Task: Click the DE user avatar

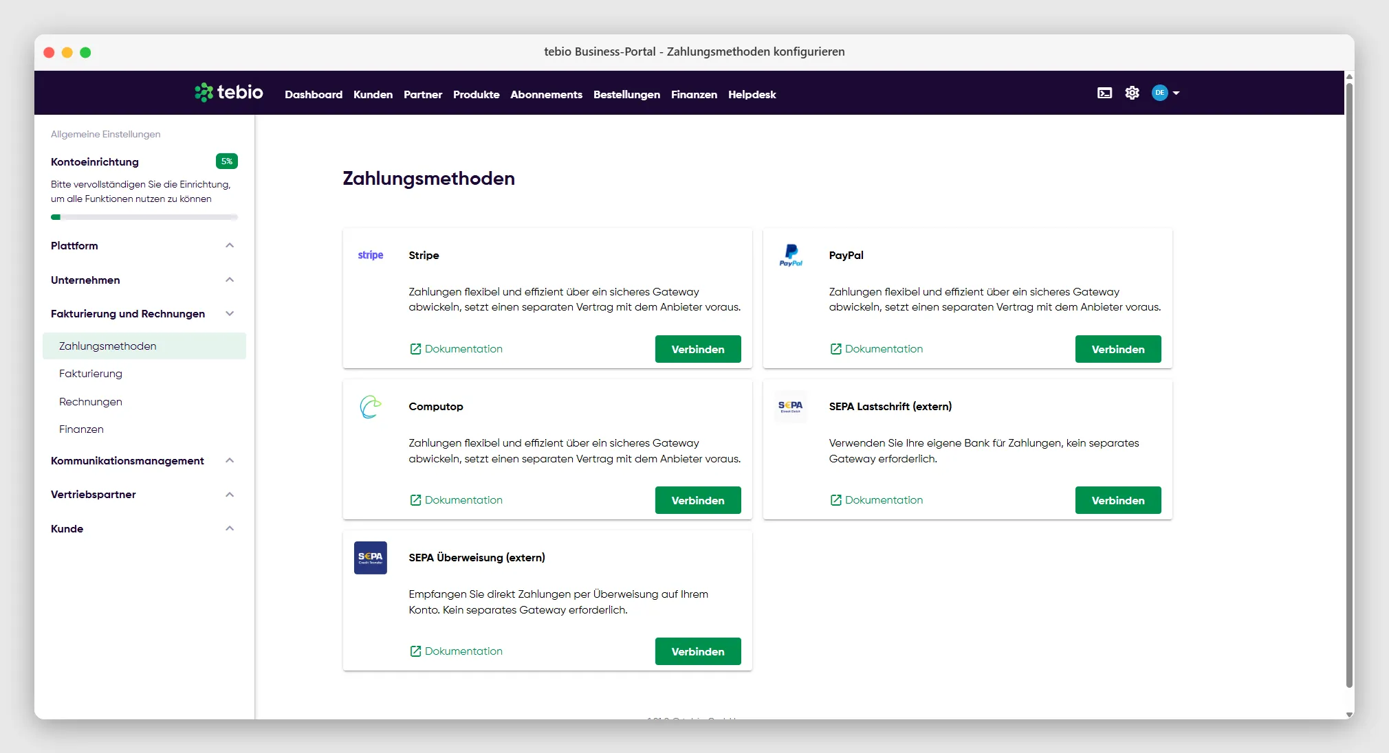Action: click(x=1159, y=93)
